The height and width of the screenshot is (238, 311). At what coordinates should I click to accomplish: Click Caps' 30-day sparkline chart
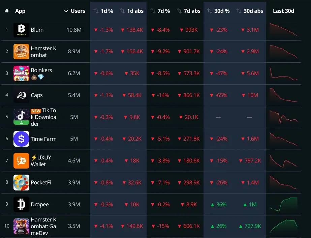283,95
